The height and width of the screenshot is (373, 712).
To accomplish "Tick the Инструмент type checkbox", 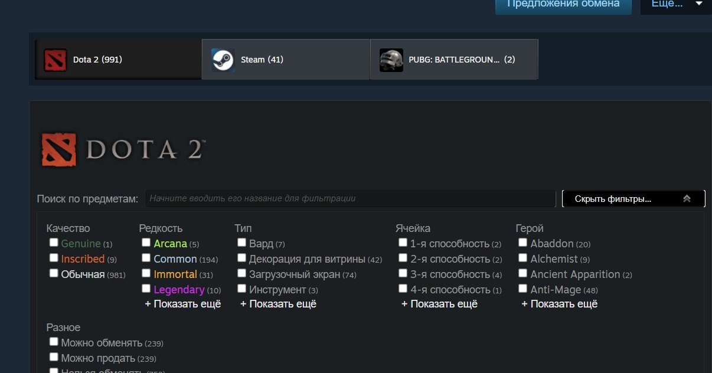I will (241, 289).
